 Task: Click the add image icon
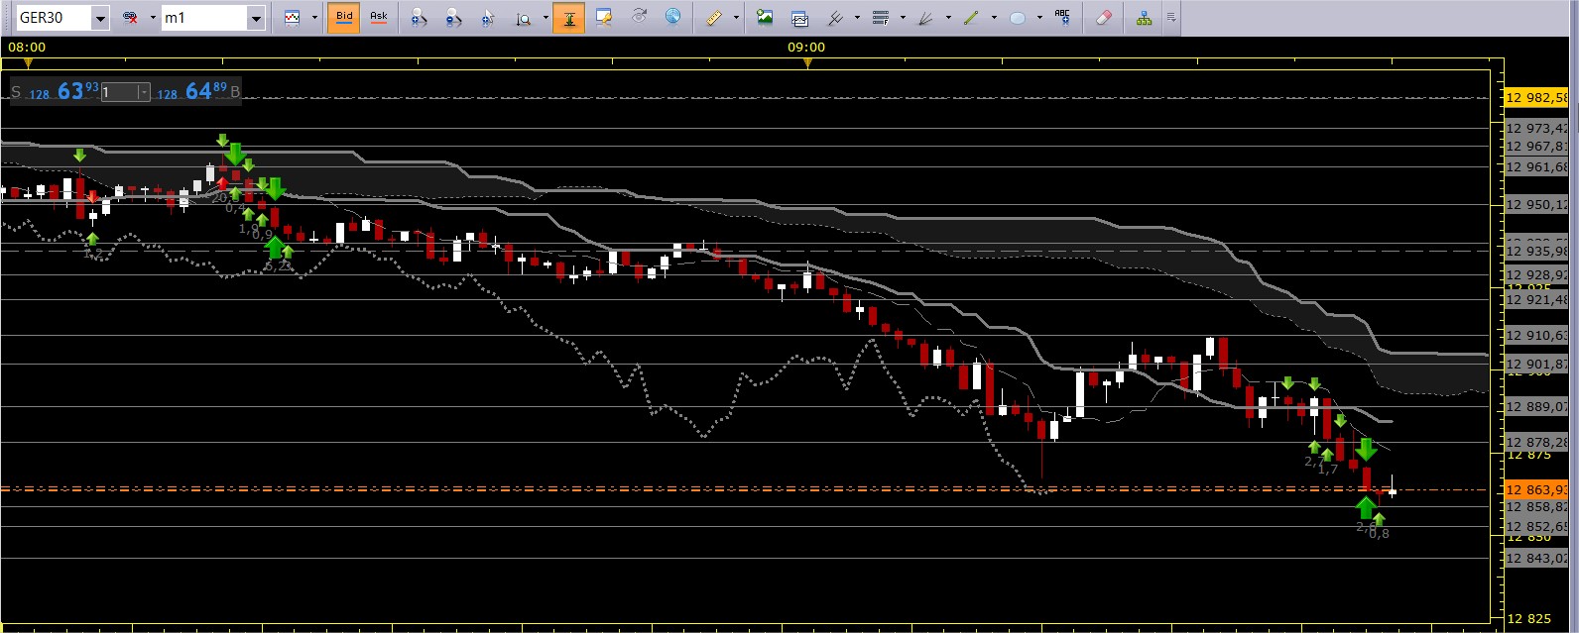pyautogui.click(x=765, y=18)
